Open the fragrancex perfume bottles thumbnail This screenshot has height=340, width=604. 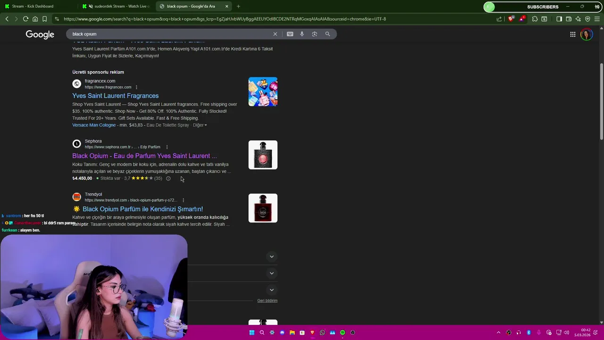click(263, 92)
